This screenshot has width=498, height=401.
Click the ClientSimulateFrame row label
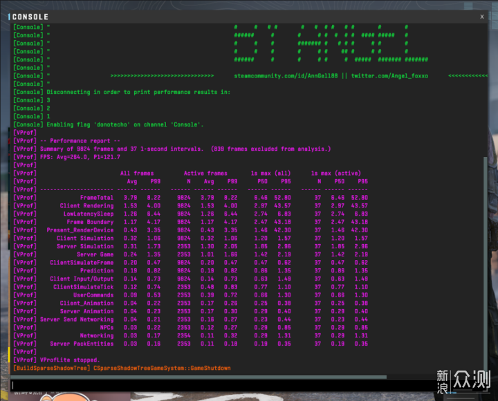coord(82,263)
